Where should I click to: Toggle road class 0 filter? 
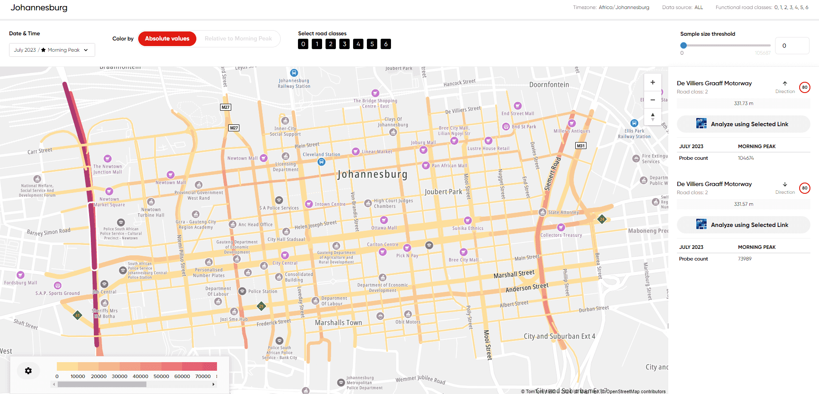pyautogui.click(x=303, y=44)
